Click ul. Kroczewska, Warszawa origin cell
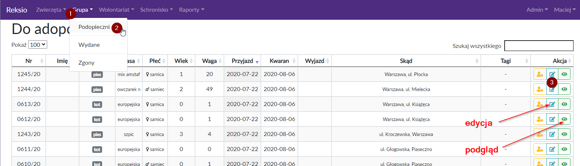 click(x=406, y=134)
